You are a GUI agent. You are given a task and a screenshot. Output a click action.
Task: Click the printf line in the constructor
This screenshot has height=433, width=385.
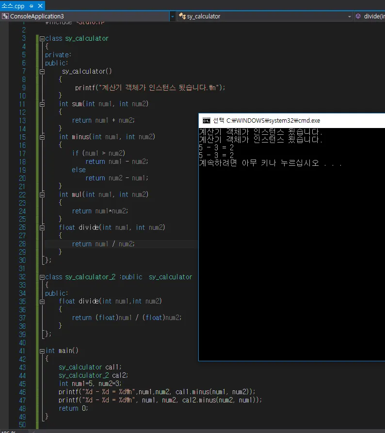pos(150,88)
